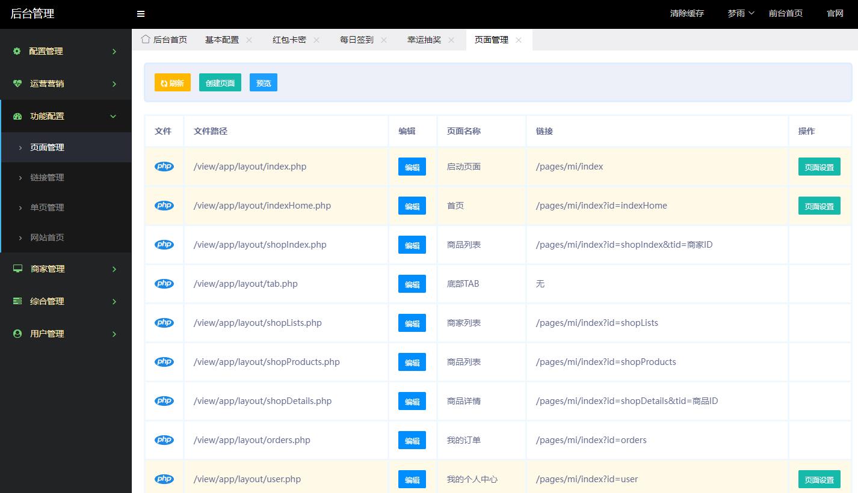Viewport: 858px width, 493px height.
Task: Click the home icon in 后台首页 tab
Action: 145,39
